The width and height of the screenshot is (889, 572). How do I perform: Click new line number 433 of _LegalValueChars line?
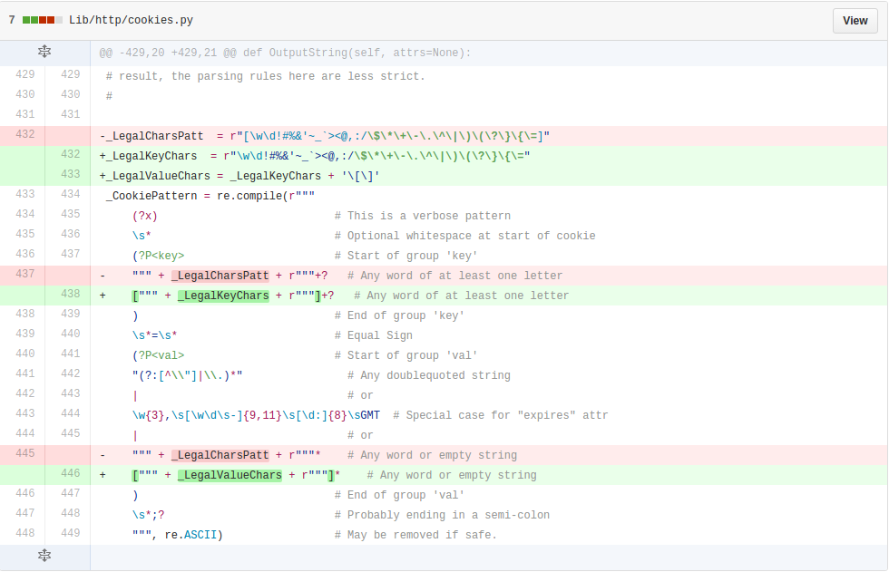(71, 174)
